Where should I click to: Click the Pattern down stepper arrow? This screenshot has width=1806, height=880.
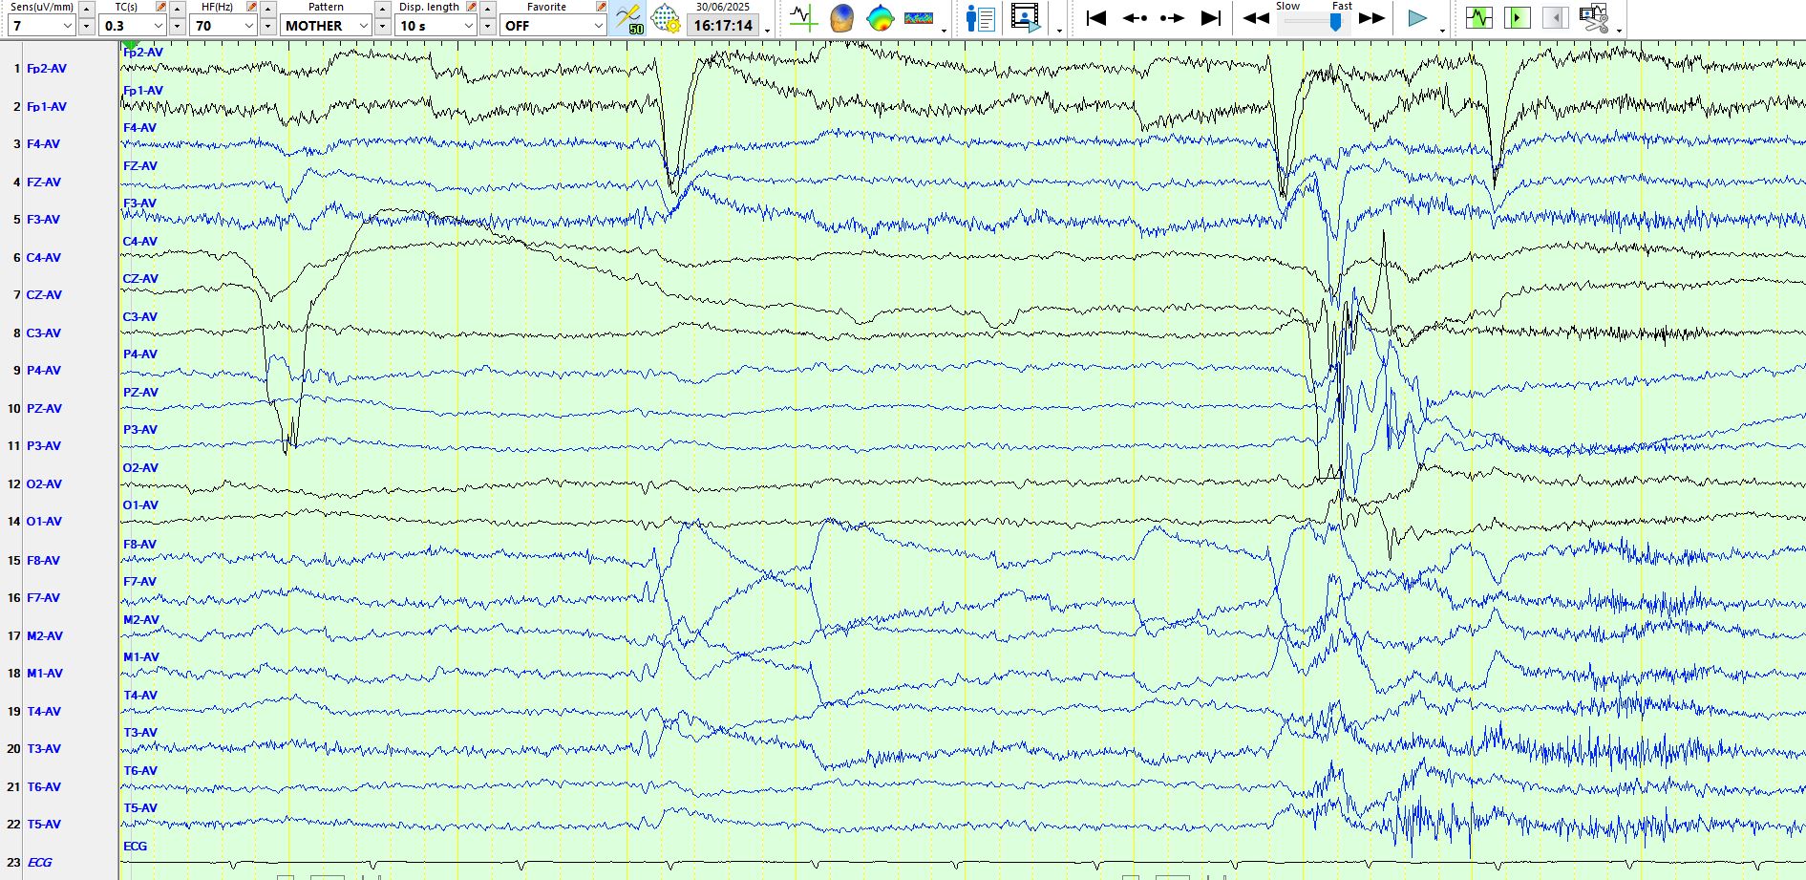click(x=382, y=27)
